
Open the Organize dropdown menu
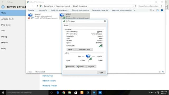32,10
